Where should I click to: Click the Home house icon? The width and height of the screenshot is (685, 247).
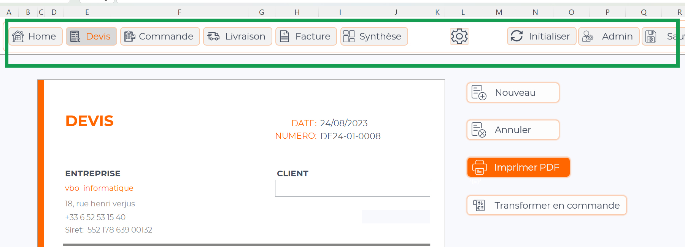coord(18,36)
